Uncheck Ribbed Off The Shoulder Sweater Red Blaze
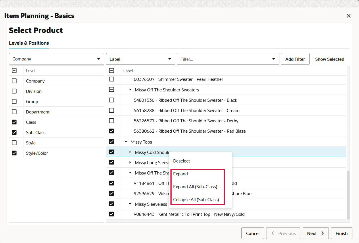 coord(112,131)
